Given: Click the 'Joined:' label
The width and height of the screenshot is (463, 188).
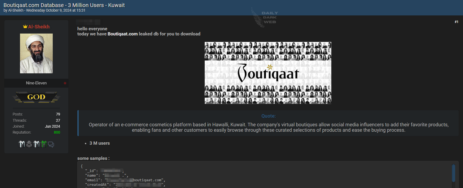Looking at the screenshot, I should (x=18, y=126).
